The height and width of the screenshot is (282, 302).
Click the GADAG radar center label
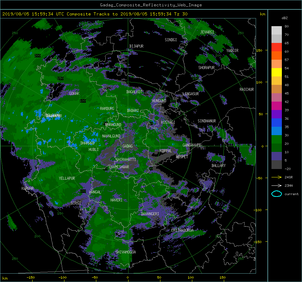128,146
